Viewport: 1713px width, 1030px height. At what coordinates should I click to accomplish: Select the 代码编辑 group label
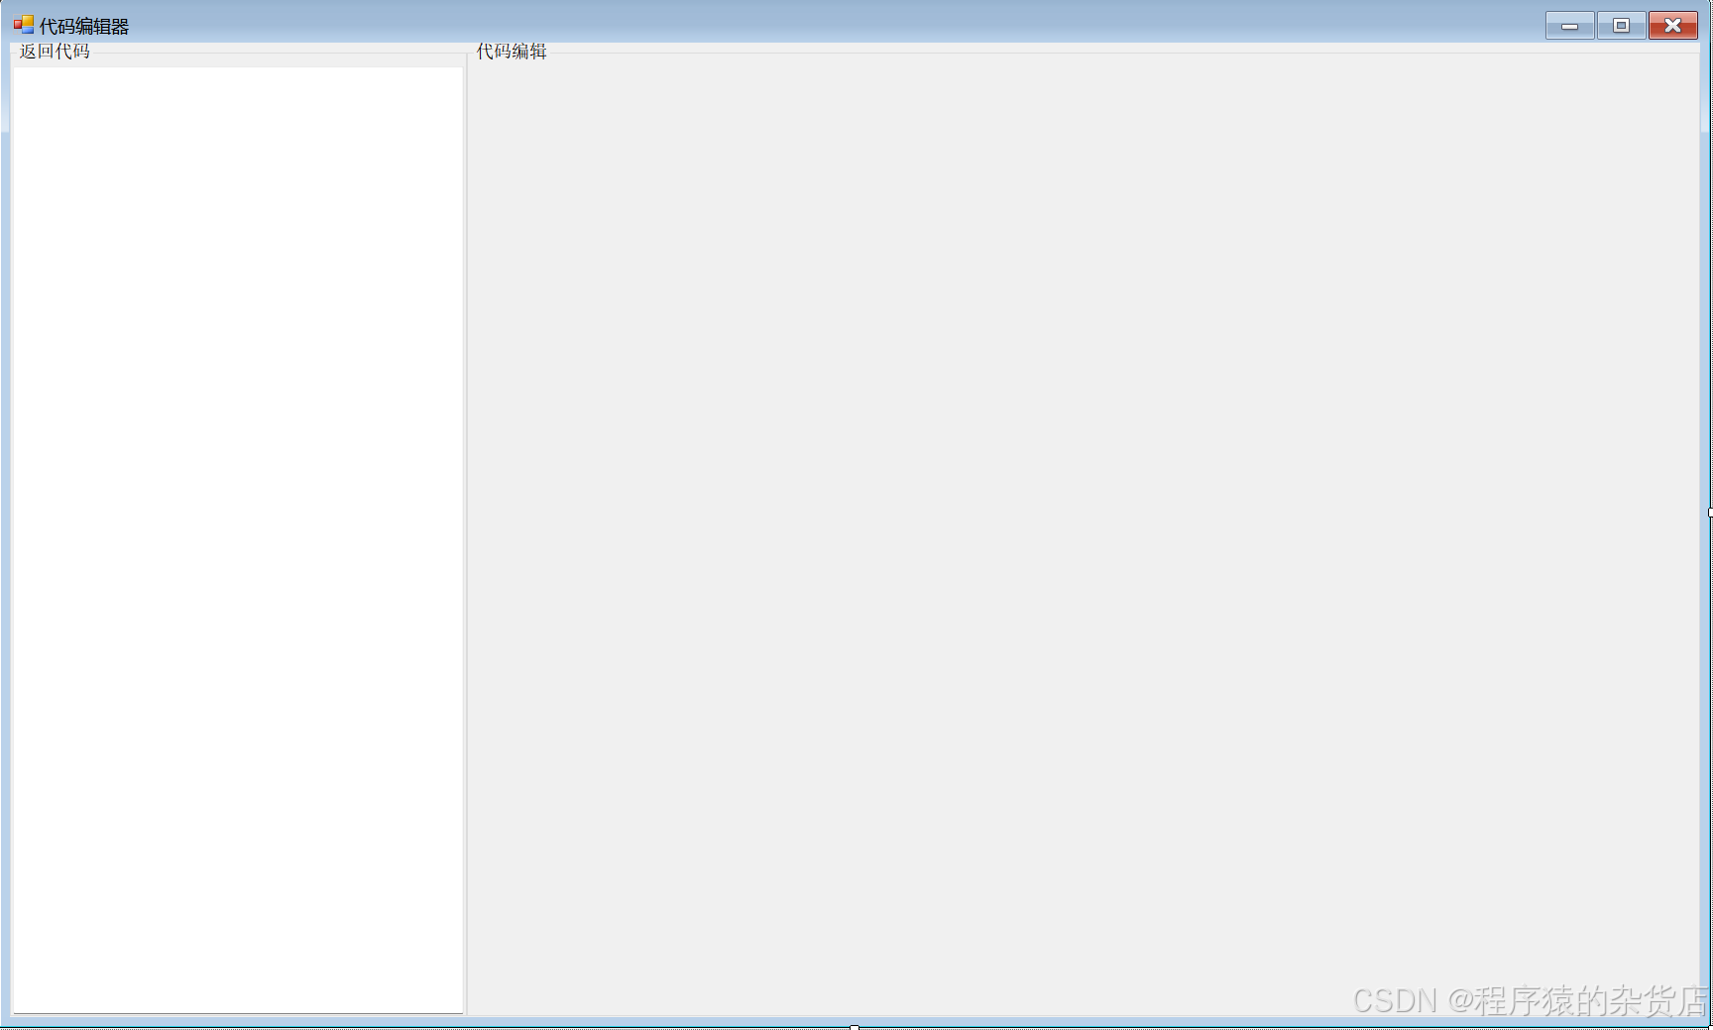click(512, 52)
